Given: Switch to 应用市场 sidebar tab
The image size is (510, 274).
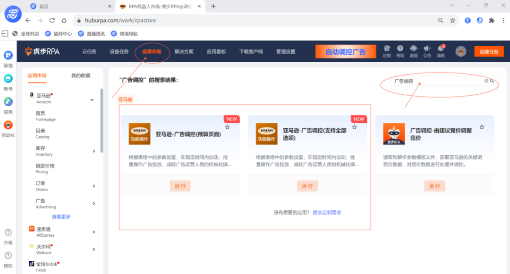Looking at the screenshot, I should click(x=37, y=75).
